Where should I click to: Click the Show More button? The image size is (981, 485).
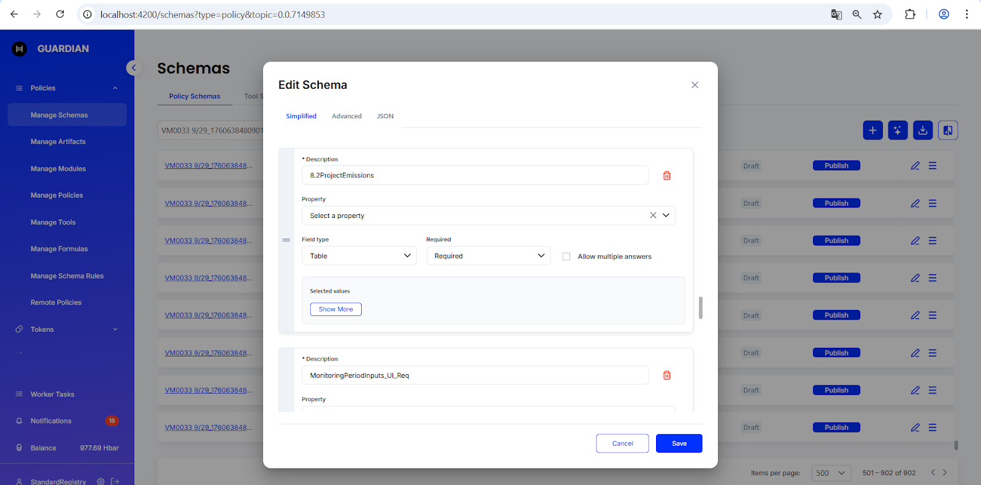click(335, 309)
